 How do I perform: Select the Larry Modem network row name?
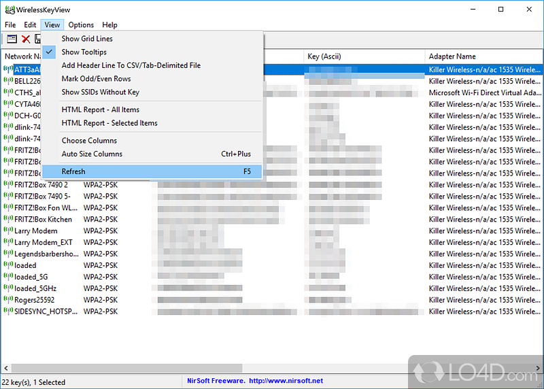(36, 231)
